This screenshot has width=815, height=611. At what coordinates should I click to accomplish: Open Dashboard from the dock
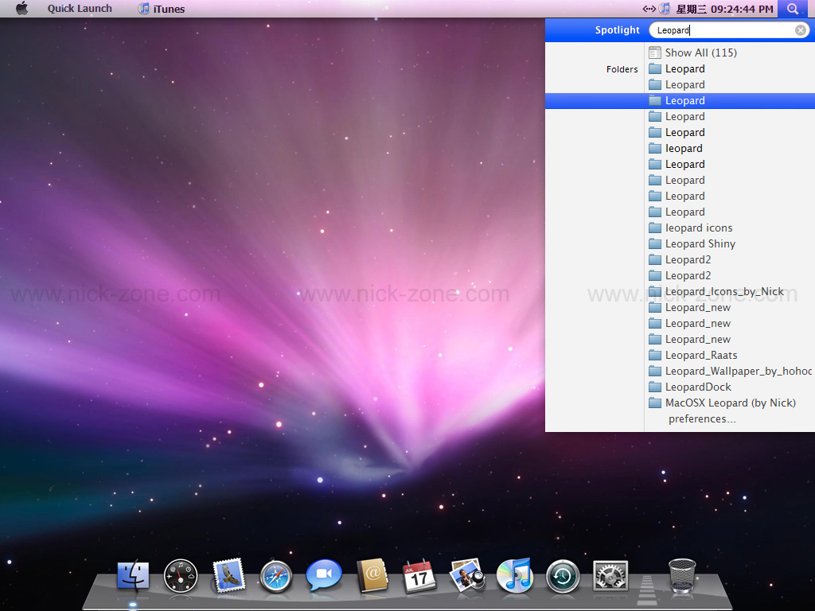[181, 576]
